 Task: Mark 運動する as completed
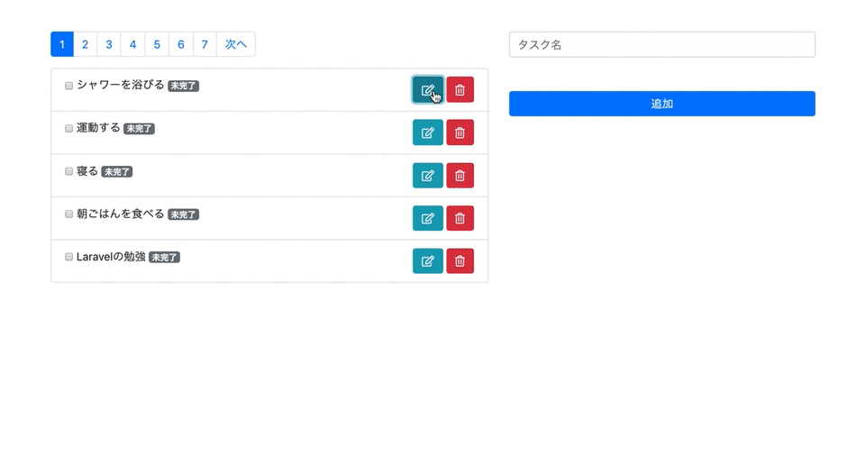pos(69,129)
